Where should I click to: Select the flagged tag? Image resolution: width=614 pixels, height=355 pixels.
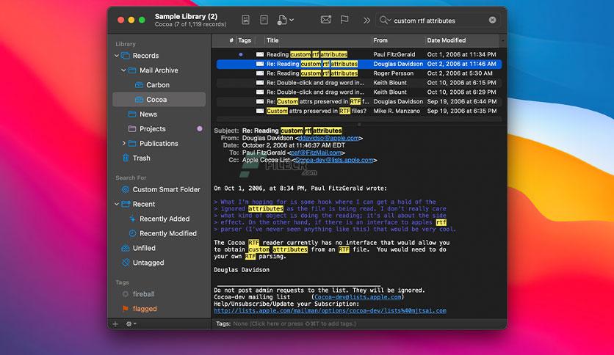[144, 309]
